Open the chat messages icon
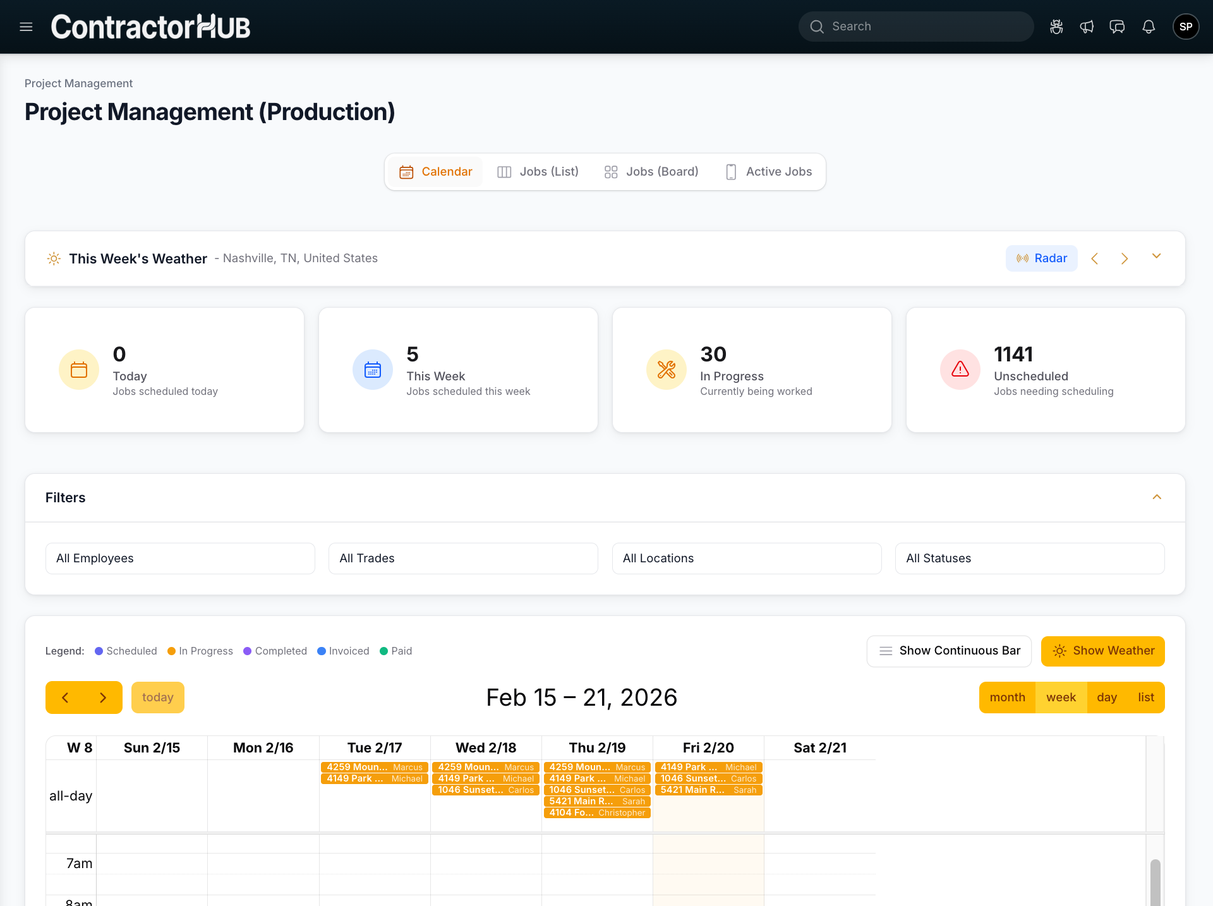1213x906 pixels. click(x=1117, y=27)
